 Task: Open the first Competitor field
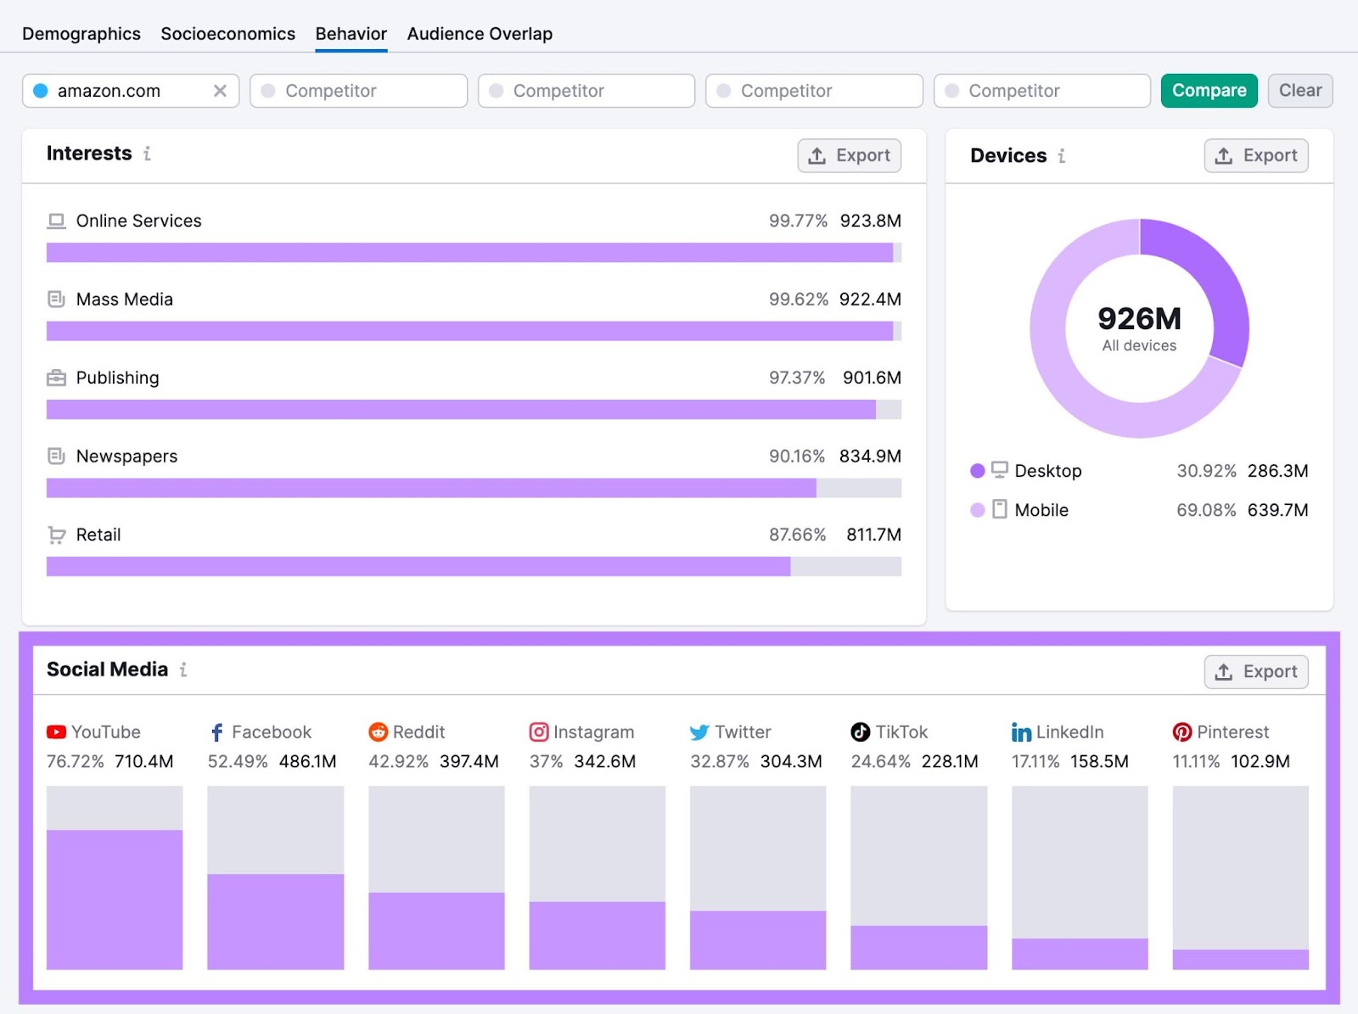point(358,90)
